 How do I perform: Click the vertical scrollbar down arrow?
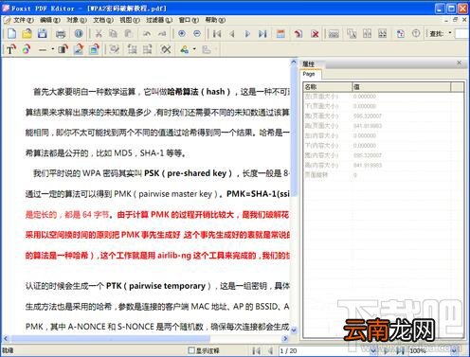pos(294,330)
